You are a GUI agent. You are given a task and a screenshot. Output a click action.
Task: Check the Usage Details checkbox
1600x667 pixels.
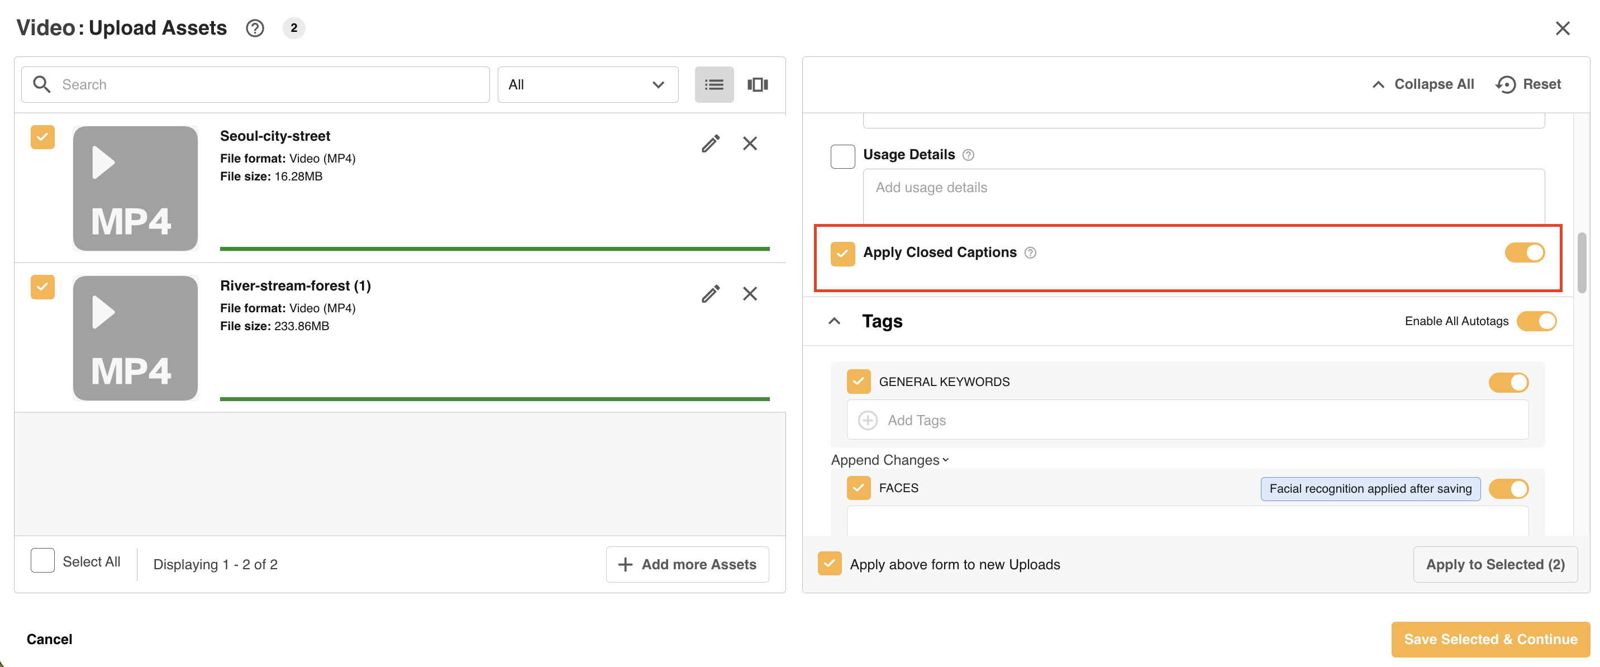[842, 156]
